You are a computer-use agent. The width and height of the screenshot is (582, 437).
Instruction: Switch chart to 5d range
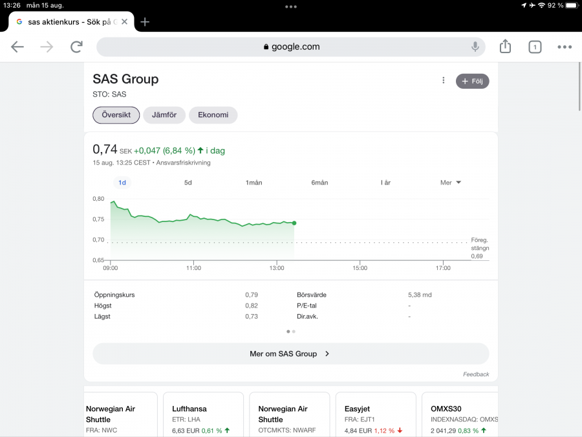tap(188, 183)
